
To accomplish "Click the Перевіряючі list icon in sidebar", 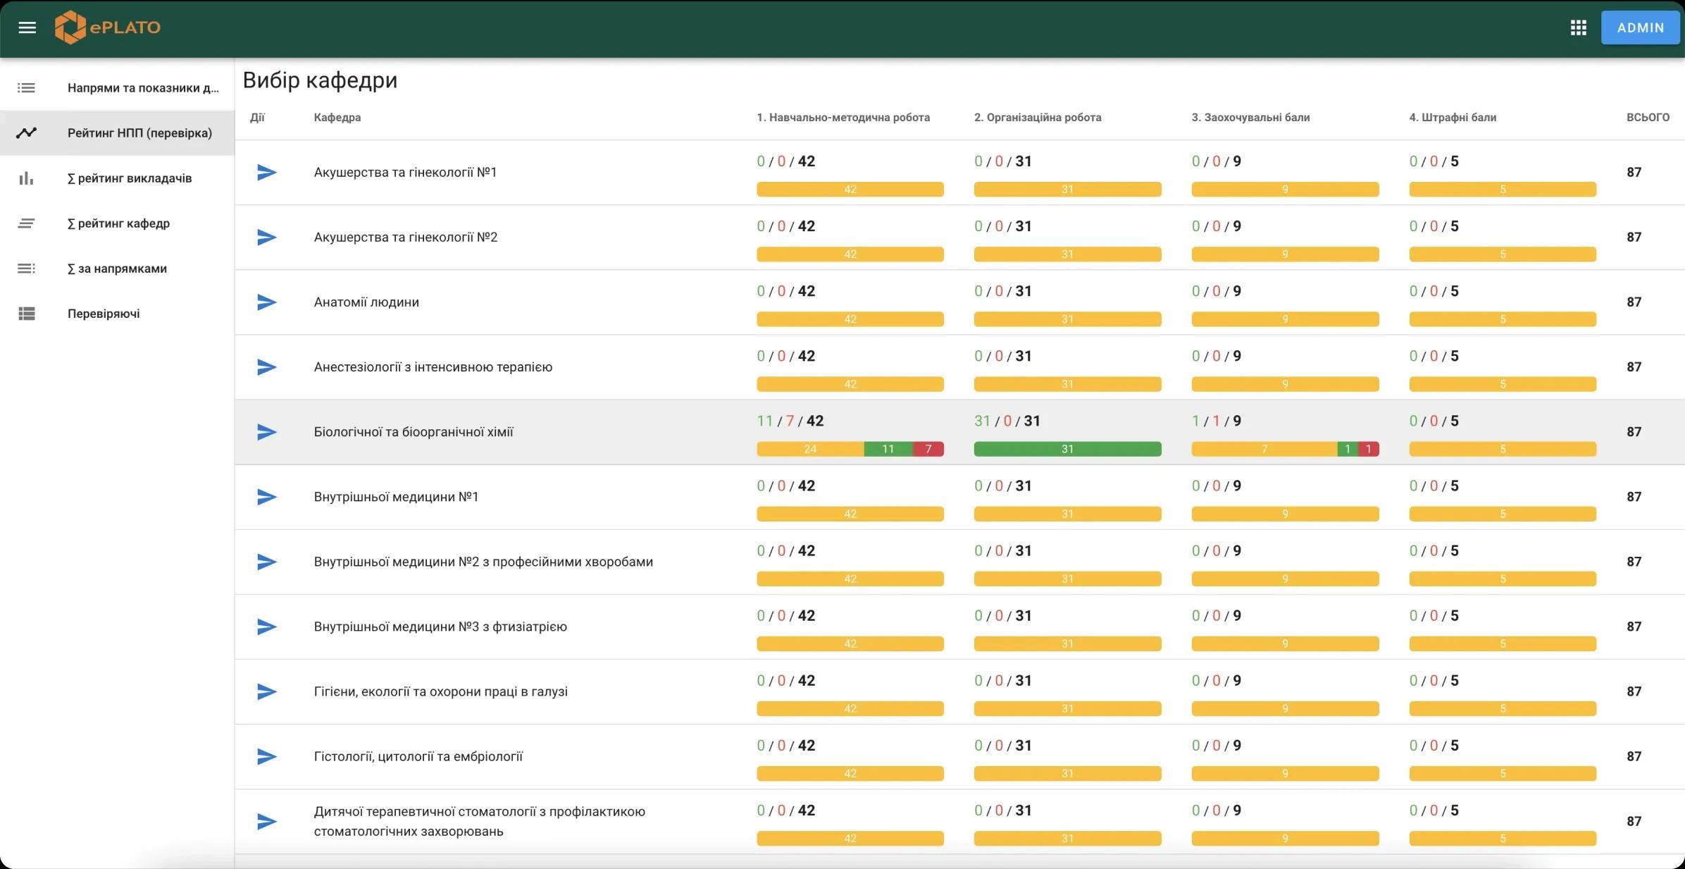I will tap(26, 314).
